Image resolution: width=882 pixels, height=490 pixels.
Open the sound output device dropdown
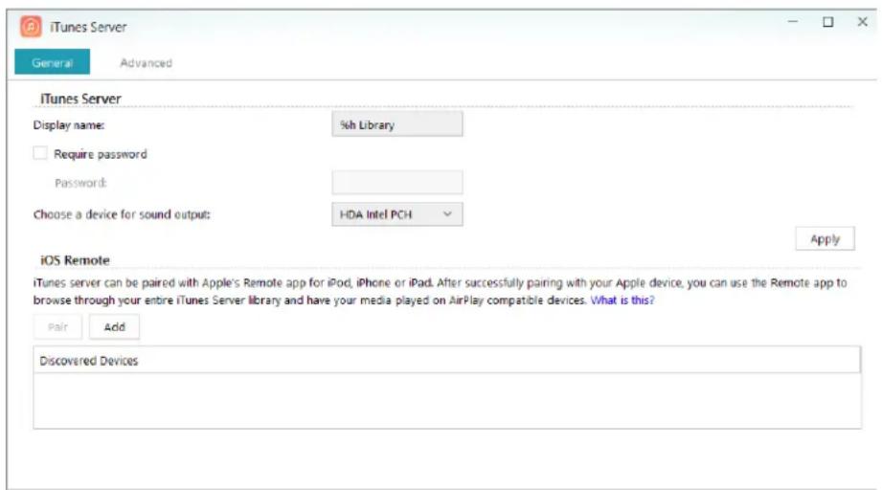pyautogui.click(x=397, y=214)
